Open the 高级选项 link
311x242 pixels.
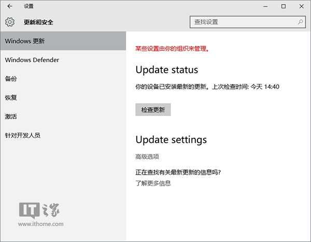point(147,156)
